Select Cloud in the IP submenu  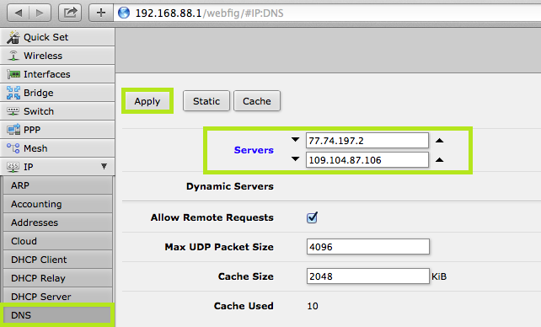click(57, 241)
